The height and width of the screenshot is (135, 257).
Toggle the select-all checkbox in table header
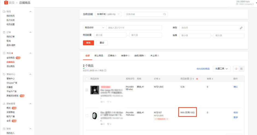coord(87,79)
